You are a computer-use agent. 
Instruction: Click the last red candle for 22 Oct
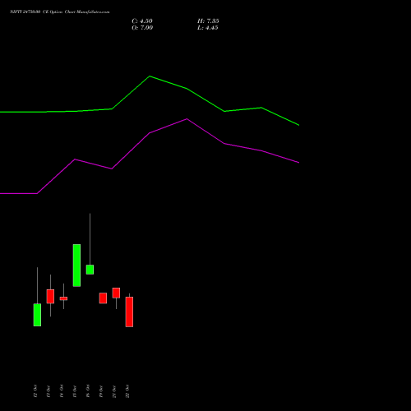point(129,312)
